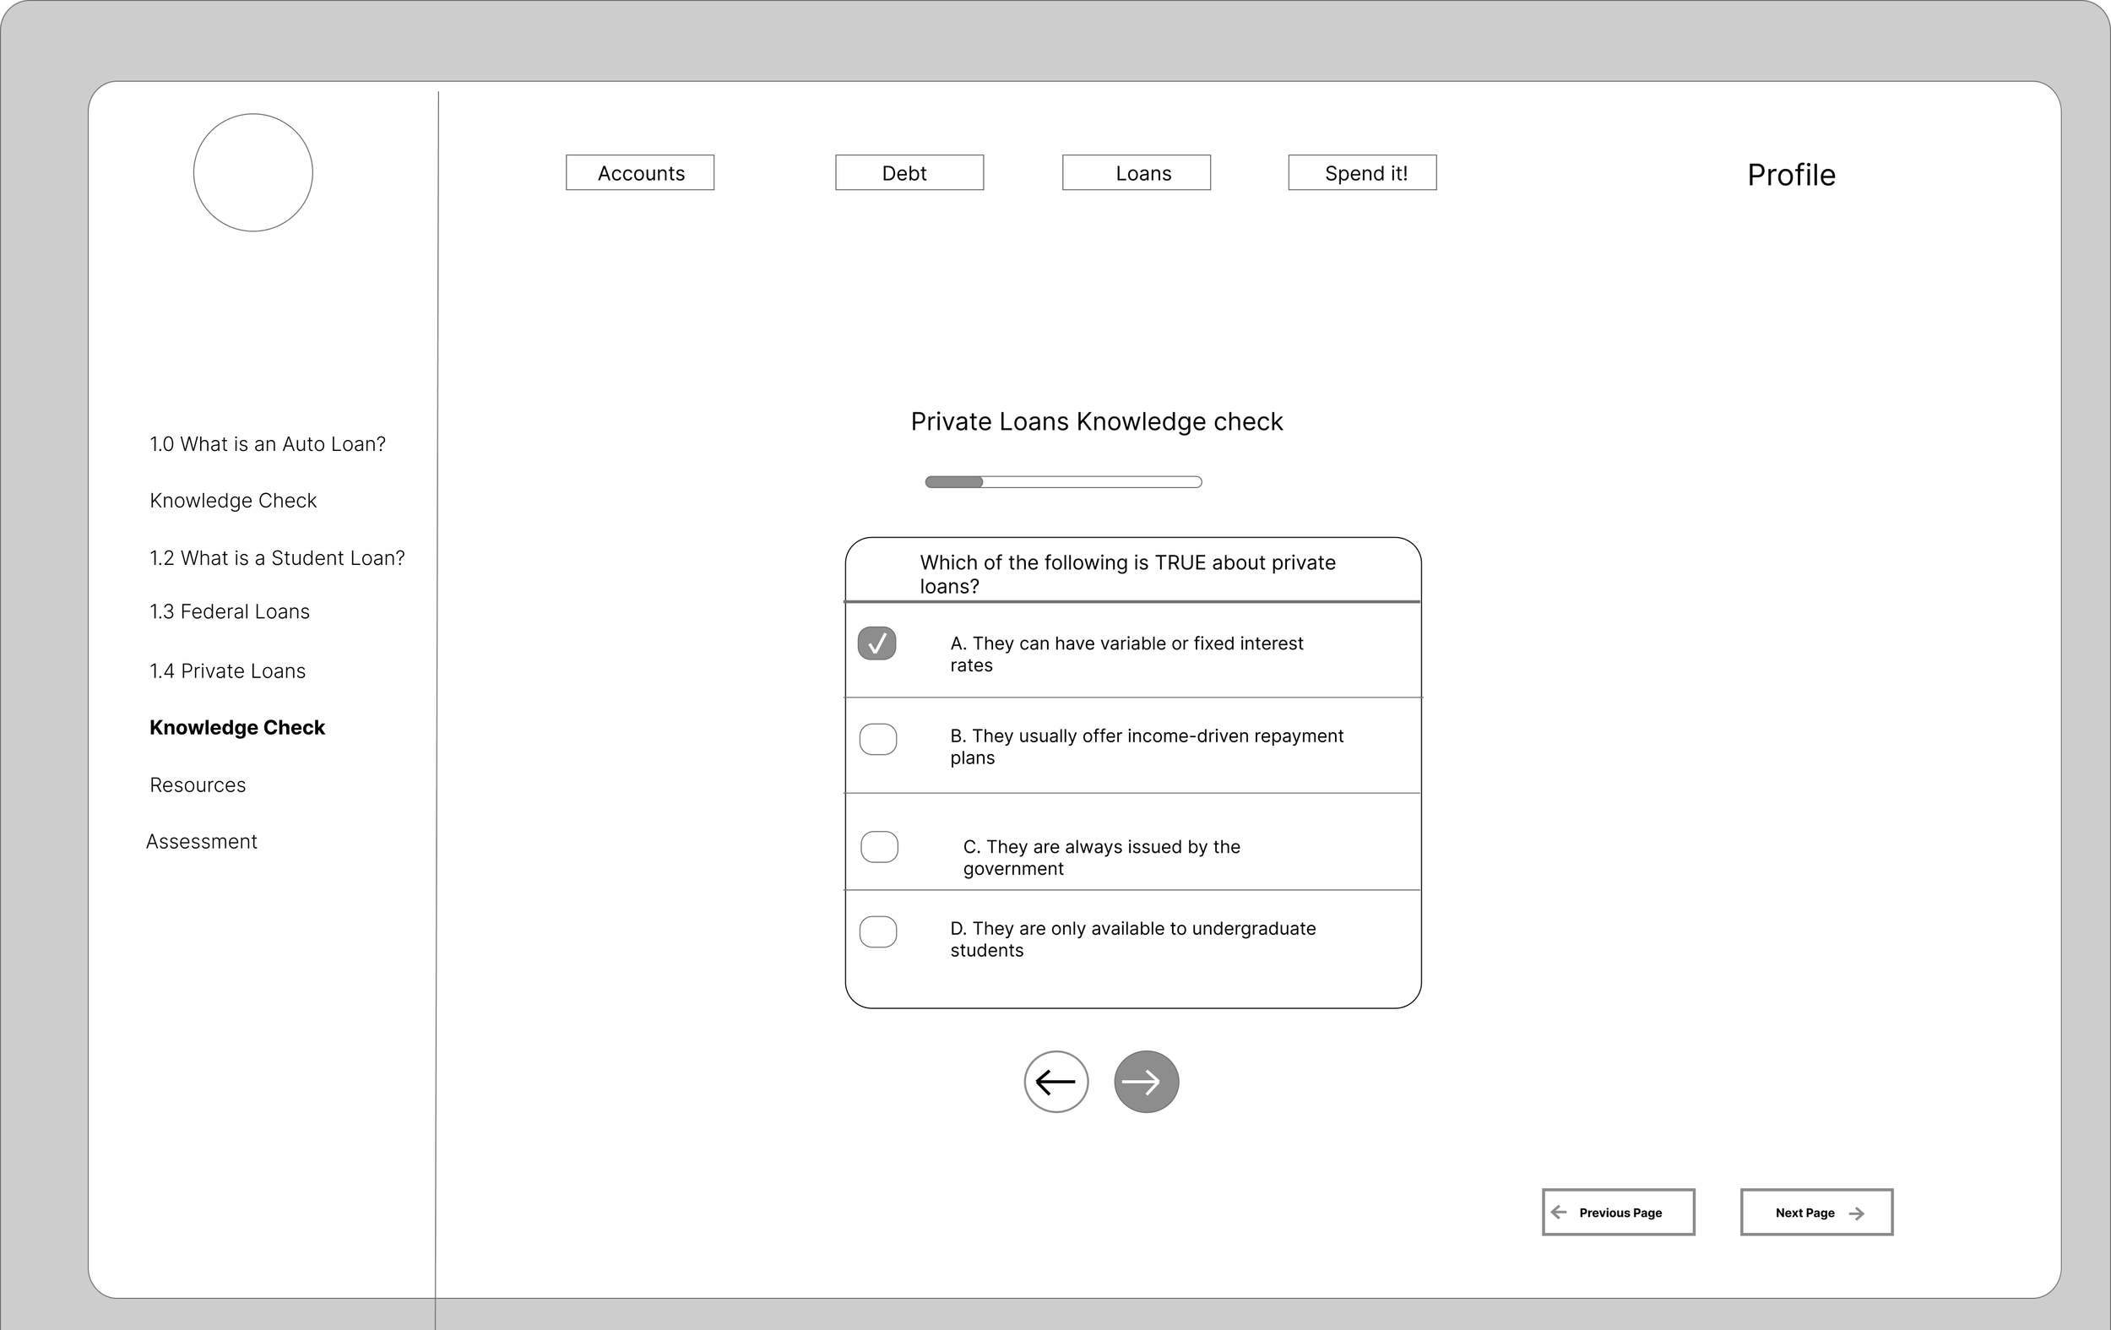
Task: Open the Debt tab
Action: [x=909, y=173]
